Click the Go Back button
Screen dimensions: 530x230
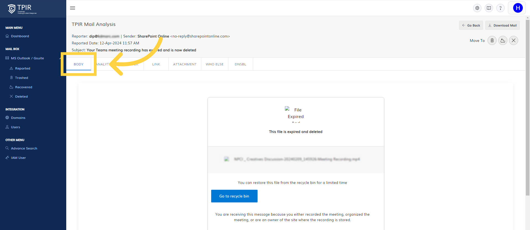click(471, 25)
